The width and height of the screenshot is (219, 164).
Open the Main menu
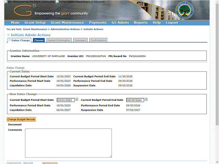(15, 23)
